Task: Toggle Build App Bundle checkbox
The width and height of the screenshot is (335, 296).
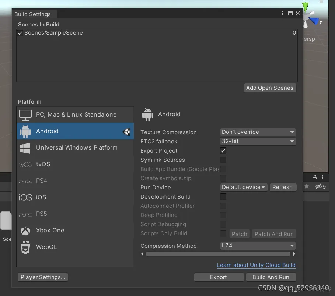Action: (223, 169)
